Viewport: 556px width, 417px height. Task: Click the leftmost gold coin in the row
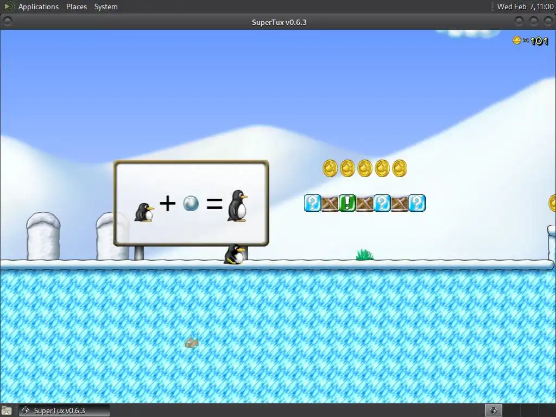330,168
